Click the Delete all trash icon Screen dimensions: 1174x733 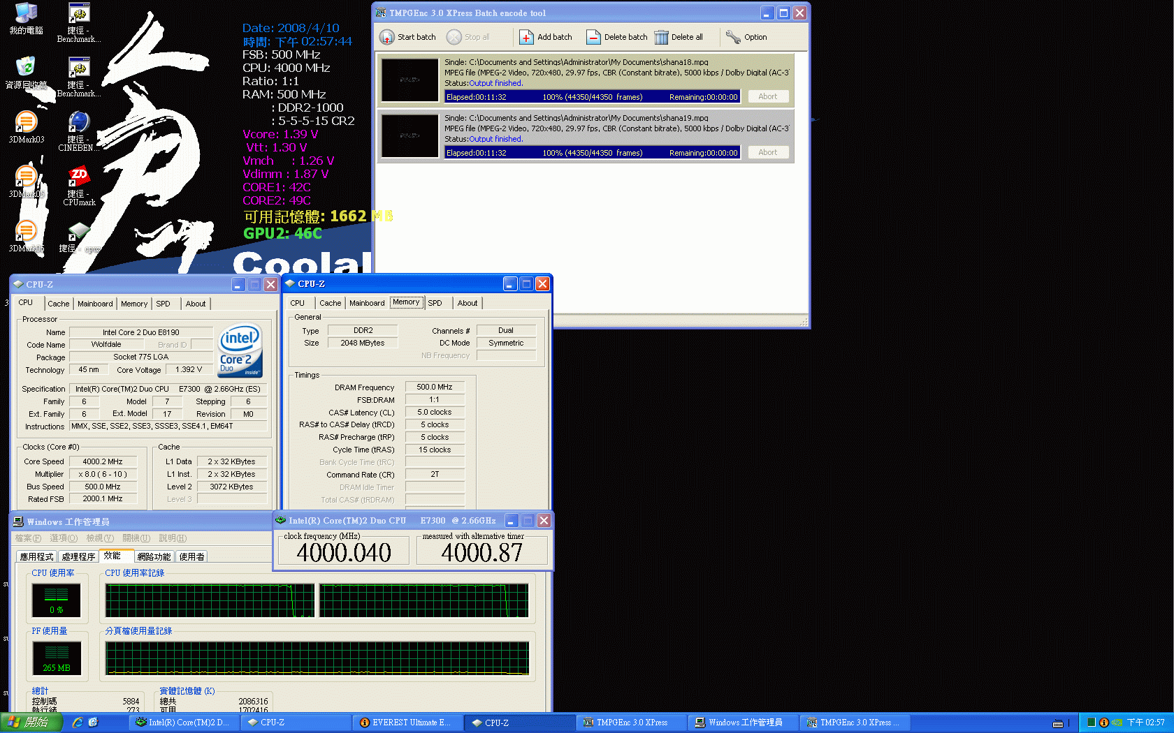pos(661,37)
